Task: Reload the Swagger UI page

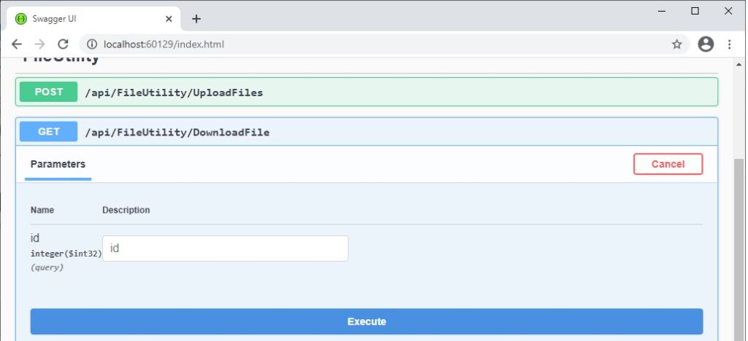Action: (x=63, y=44)
